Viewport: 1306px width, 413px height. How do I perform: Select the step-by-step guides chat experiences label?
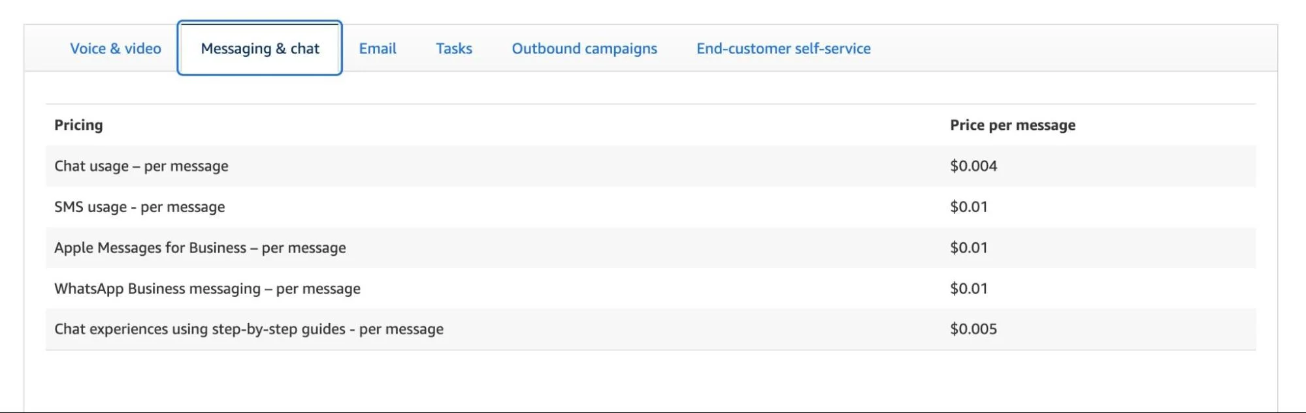pos(248,329)
